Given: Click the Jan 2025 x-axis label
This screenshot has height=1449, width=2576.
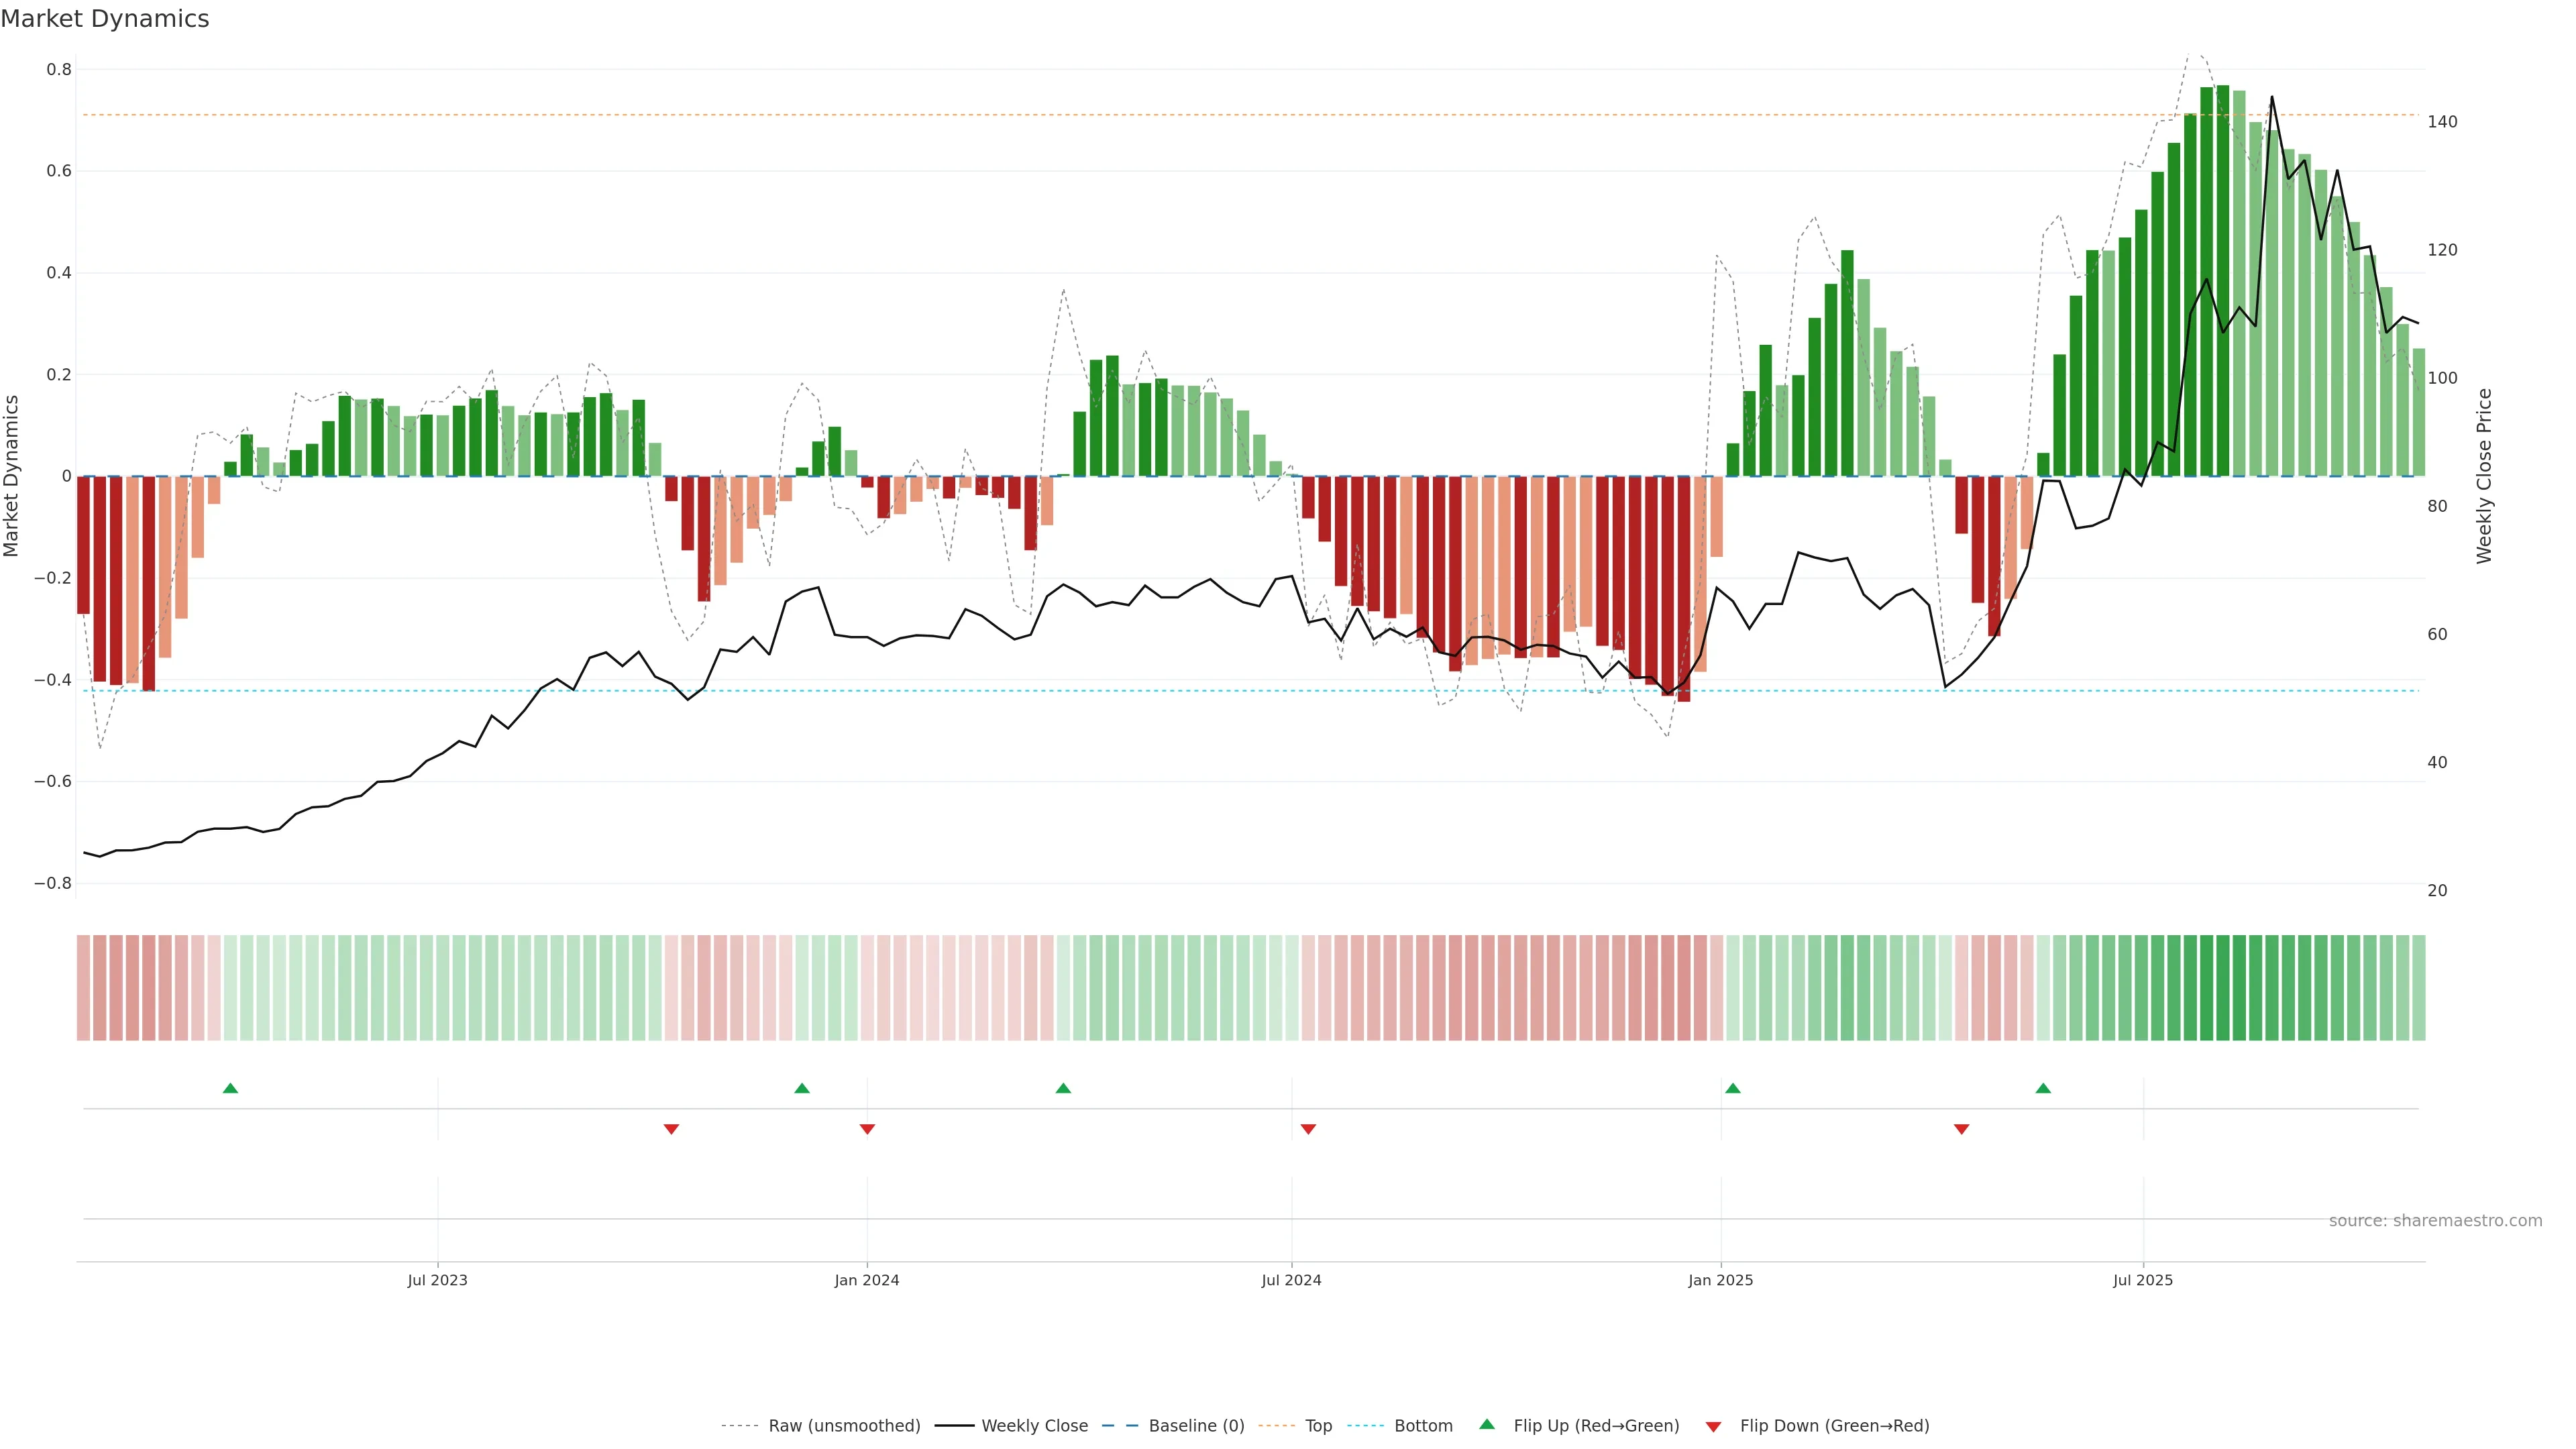Looking at the screenshot, I should [1720, 1280].
